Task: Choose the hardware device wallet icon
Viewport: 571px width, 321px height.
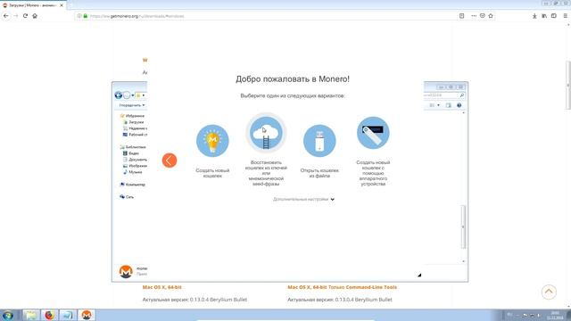Action: coord(373,133)
